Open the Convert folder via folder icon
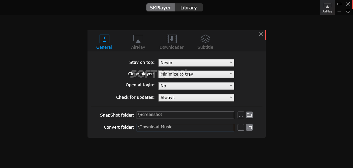The width and height of the screenshot is (353, 168). [249, 127]
